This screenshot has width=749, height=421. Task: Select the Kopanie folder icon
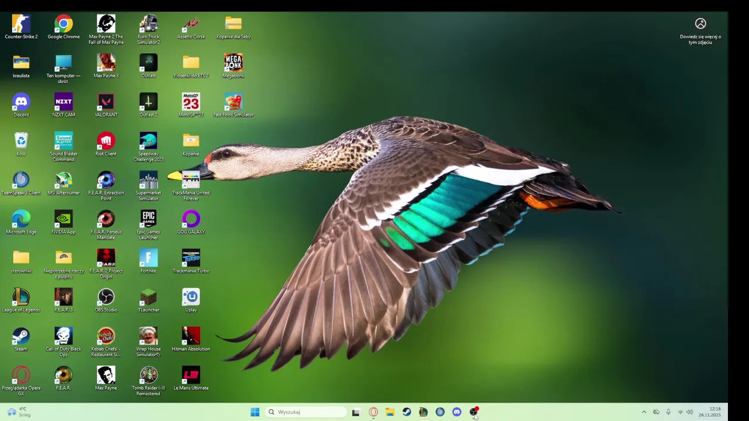191,144
